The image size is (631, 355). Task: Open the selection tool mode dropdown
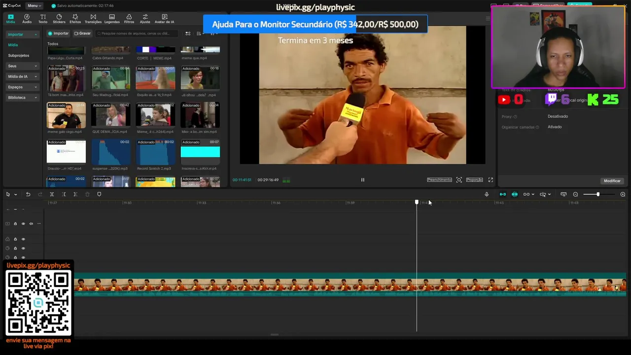(16, 194)
